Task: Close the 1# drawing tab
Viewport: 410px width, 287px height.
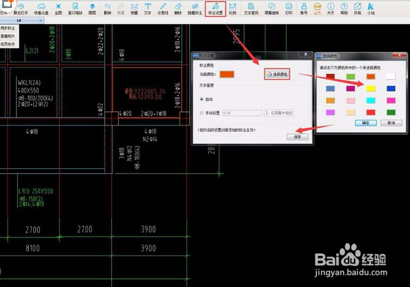Action: pos(40,21)
